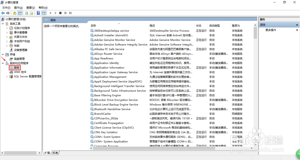Click the Stop Service square icon
The image size is (300, 160).
(x=61, y=13)
